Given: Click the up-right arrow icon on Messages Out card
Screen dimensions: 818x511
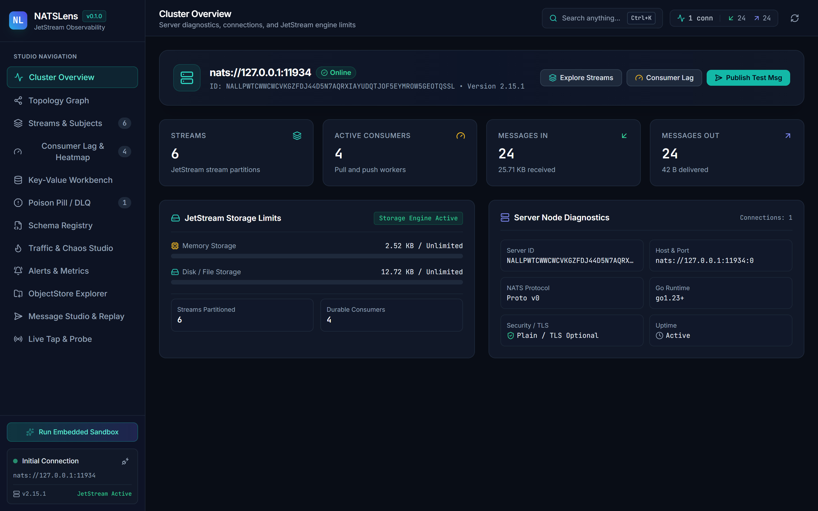Looking at the screenshot, I should [788, 135].
